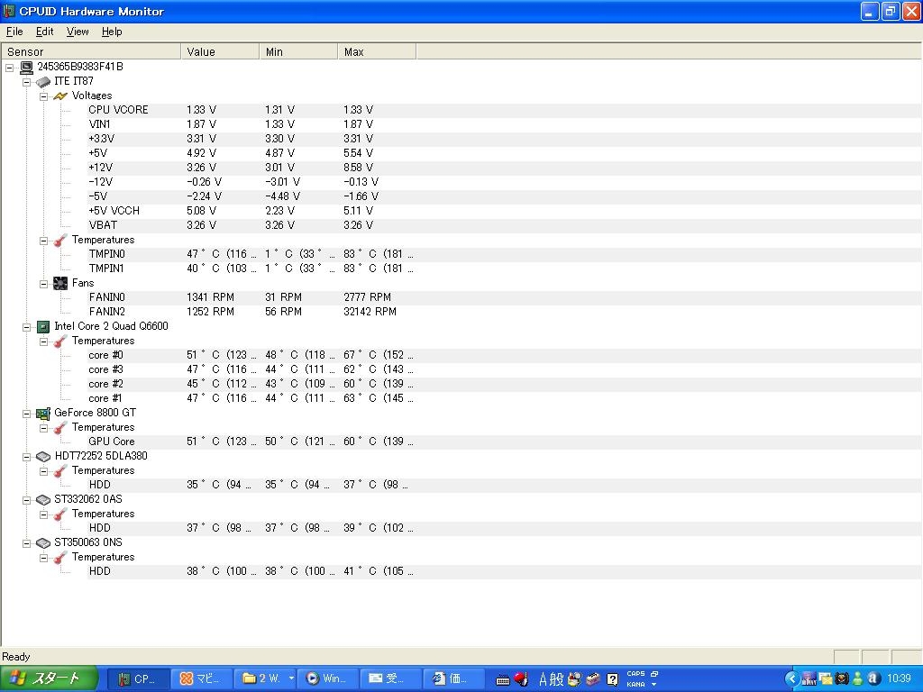Collapse the 245365B9383F41B root node
The image size is (923, 692).
pos(9,68)
